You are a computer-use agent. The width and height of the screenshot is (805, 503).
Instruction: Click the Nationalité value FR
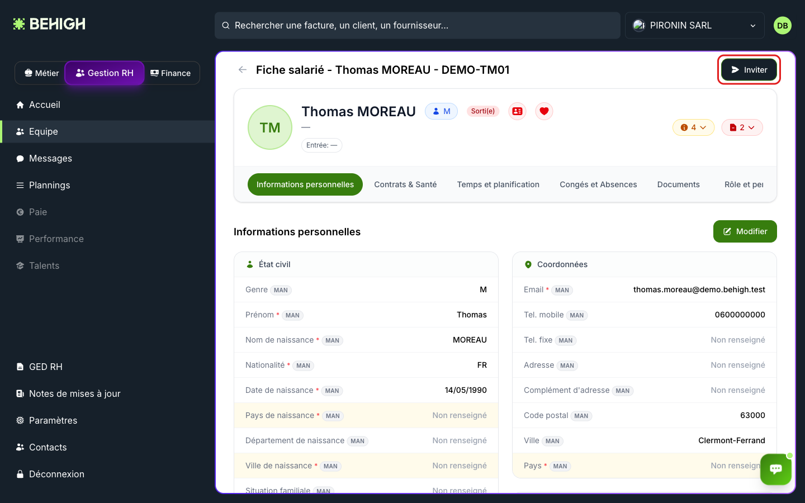tap(482, 365)
